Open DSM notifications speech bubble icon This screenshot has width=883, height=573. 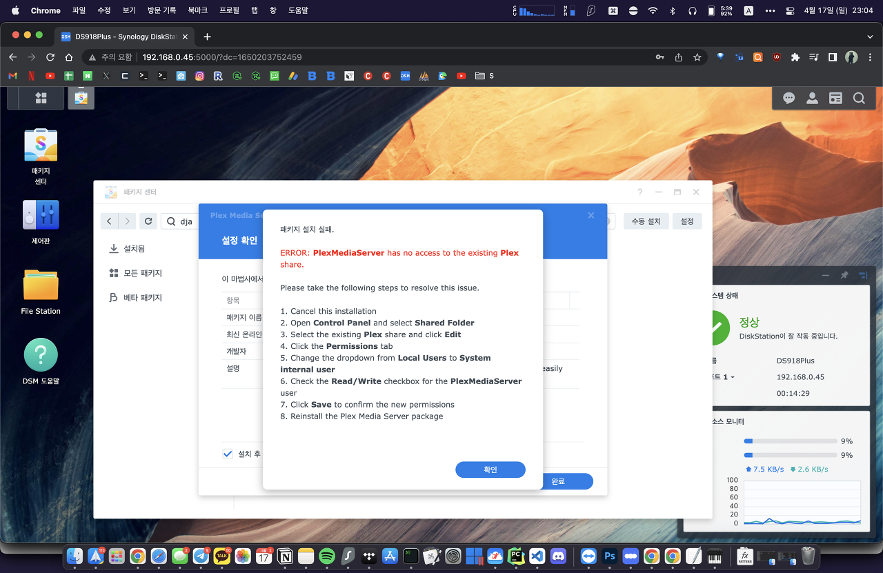tap(788, 98)
